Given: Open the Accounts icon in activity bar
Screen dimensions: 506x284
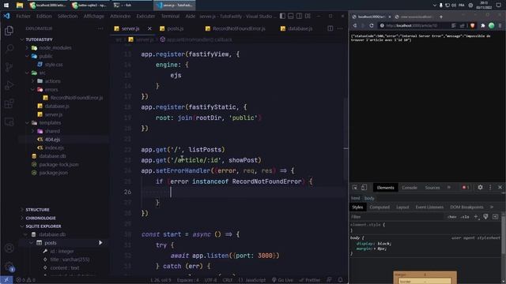Looking at the screenshot, I should (9, 248).
